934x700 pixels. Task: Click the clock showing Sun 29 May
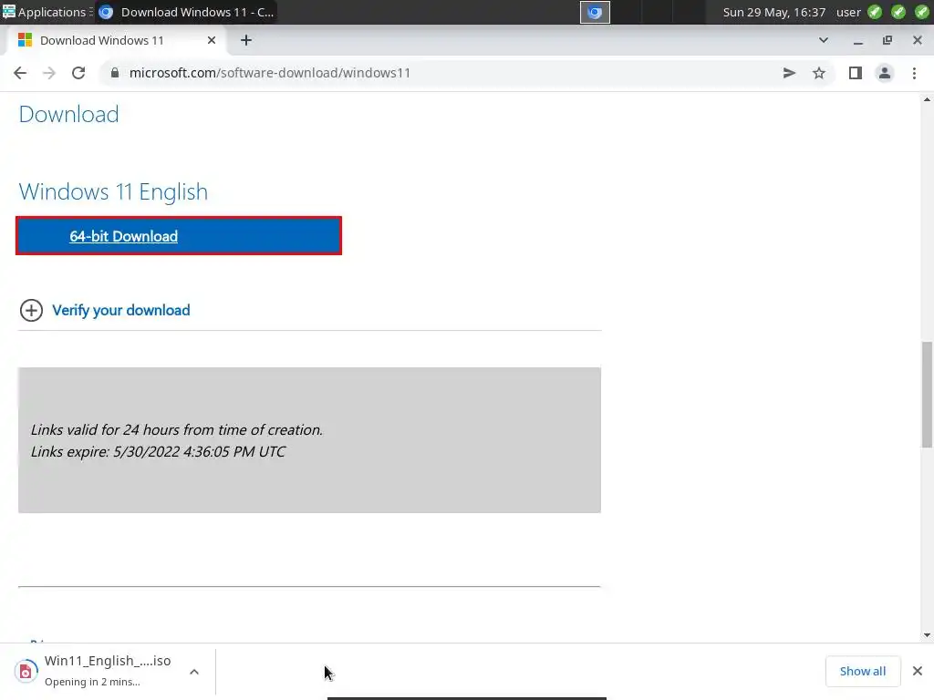pyautogui.click(x=773, y=12)
